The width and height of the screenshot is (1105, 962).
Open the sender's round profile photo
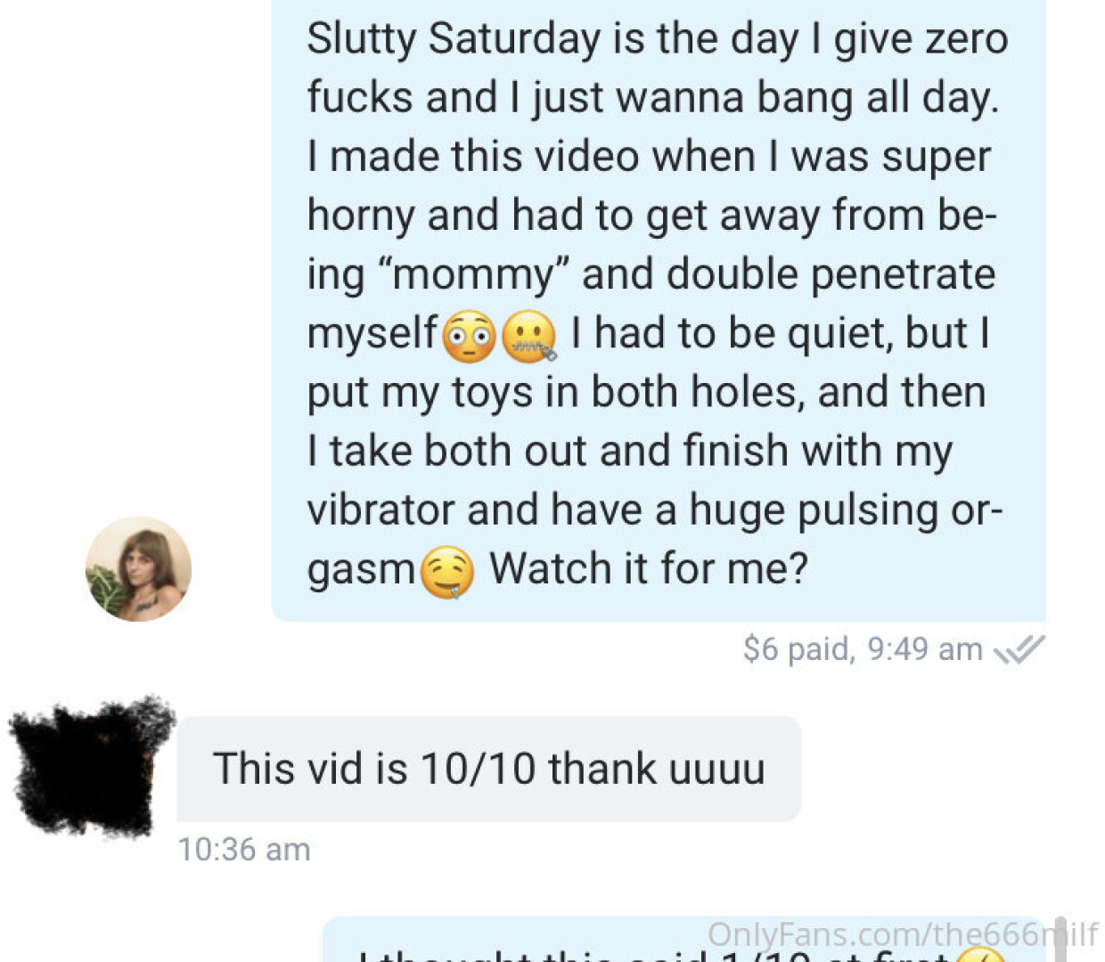click(x=138, y=568)
